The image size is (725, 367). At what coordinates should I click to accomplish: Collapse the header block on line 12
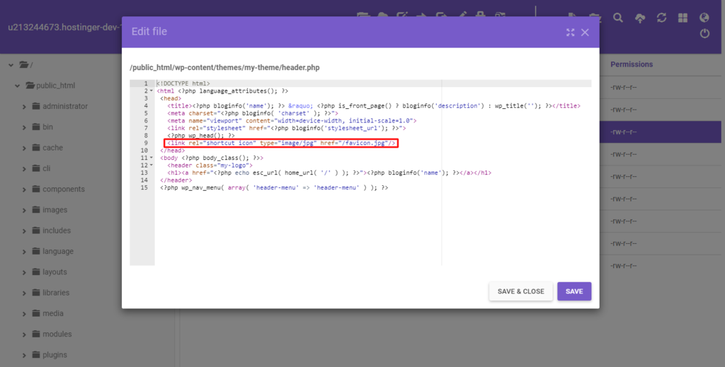152,165
